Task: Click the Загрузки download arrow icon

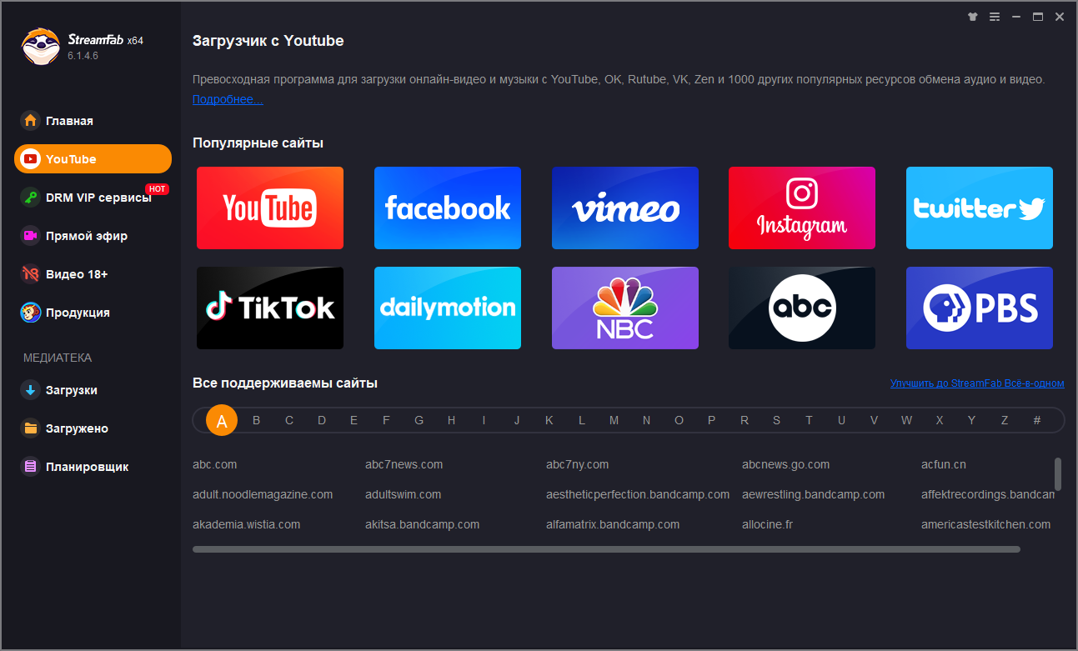Action: pos(31,390)
